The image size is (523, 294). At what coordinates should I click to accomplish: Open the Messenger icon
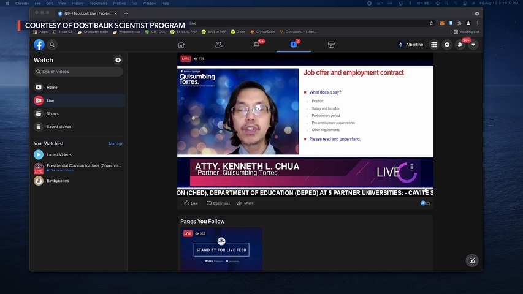coord(447,45)
